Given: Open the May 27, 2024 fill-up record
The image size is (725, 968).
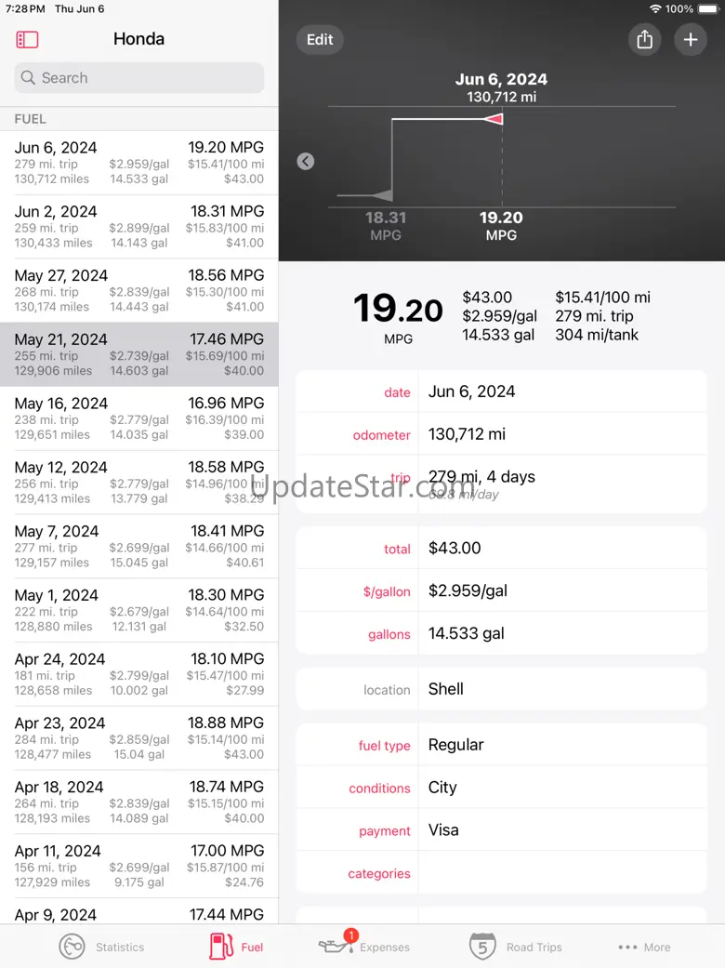Looking at the screenshot, I should (x=138, y=291).
